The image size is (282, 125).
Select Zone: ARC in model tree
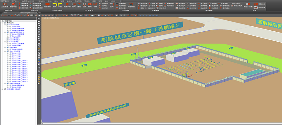16,27
